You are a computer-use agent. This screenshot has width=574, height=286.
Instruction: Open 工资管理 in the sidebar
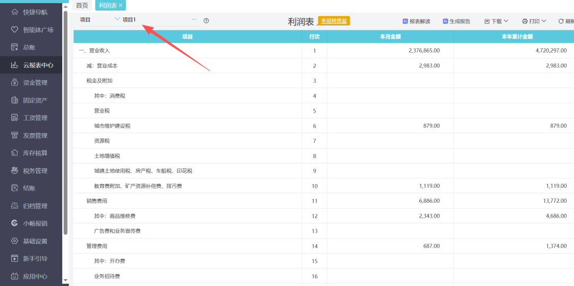click(35, 118)
